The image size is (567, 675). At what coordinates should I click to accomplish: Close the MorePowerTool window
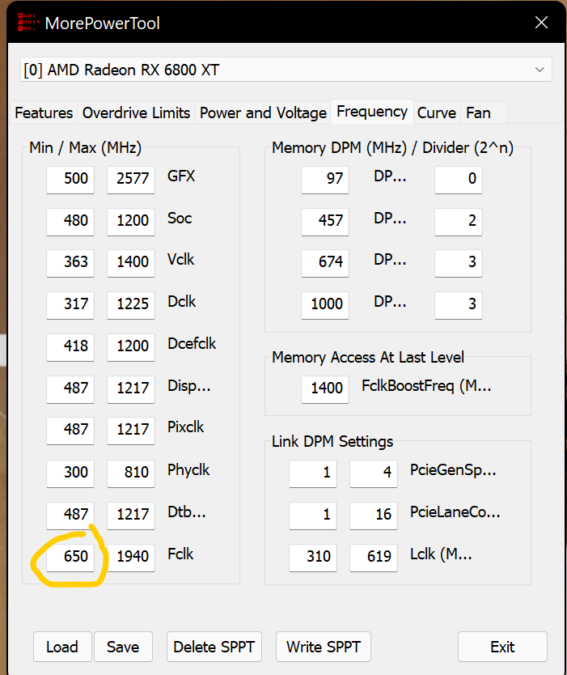[541, 23]
